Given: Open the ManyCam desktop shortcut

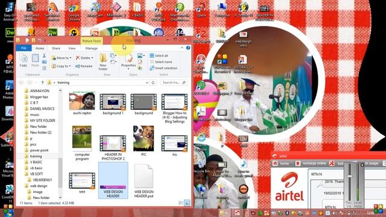Looking at the screenshot, I should coord(95,10).
